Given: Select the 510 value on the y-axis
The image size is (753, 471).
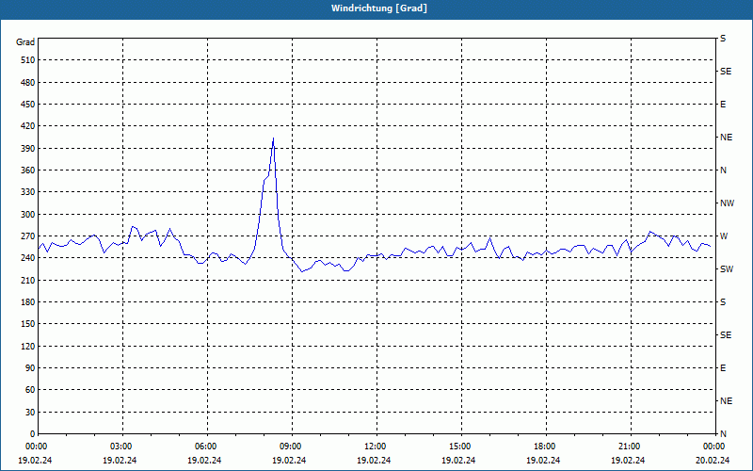Looking at the screenshot, I should pyautogui.click(x=27, y=60).
